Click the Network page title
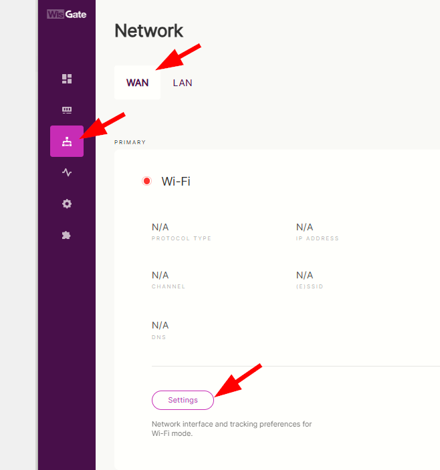440x470 pixels. 149,31
